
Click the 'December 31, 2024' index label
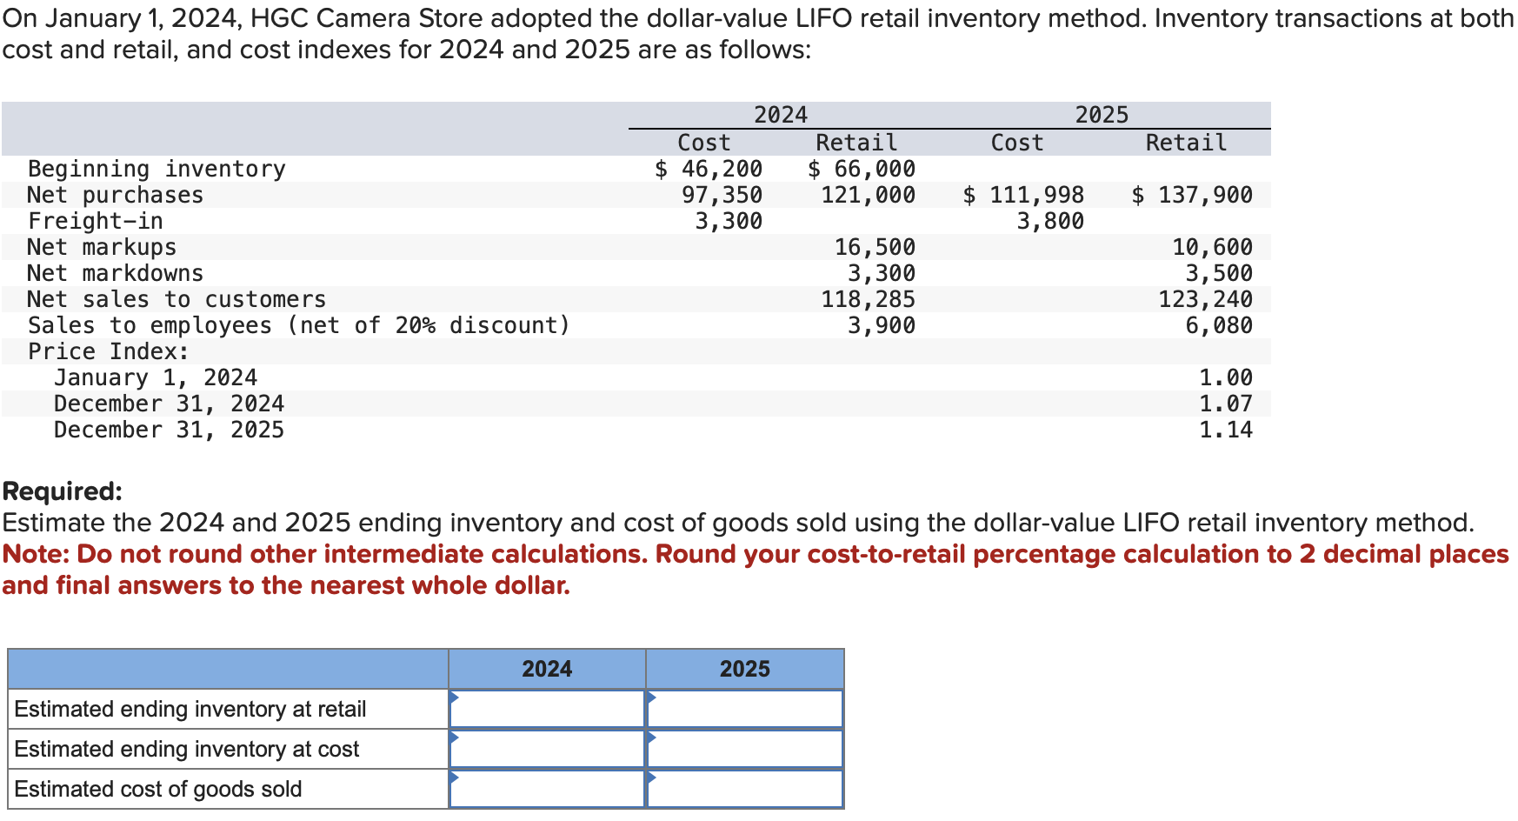click(170, 404)
